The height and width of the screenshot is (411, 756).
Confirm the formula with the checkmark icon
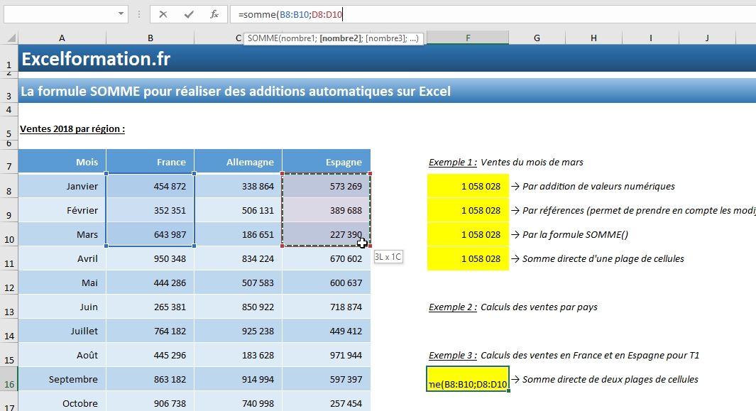pyautogui.click(x=190, y=13)
